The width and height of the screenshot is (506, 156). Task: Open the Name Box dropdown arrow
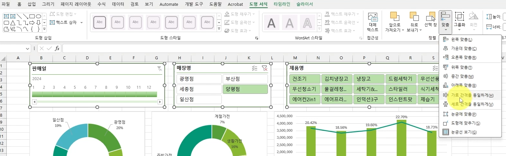pyautogui.click(x=28, y=49)
